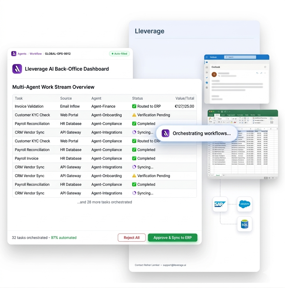The image size is (285, 288).
Task: Click the Reply icon in the Outlook message
Action: [257, 73]
